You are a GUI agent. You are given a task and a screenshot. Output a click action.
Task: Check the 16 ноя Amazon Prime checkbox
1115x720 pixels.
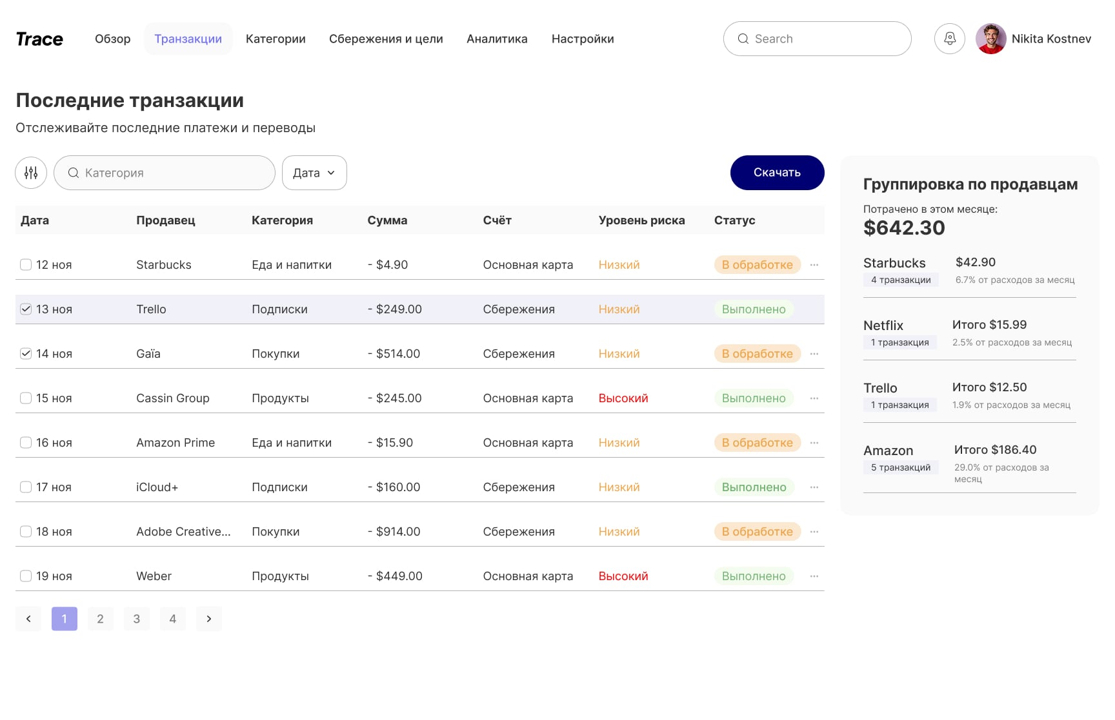26,443
